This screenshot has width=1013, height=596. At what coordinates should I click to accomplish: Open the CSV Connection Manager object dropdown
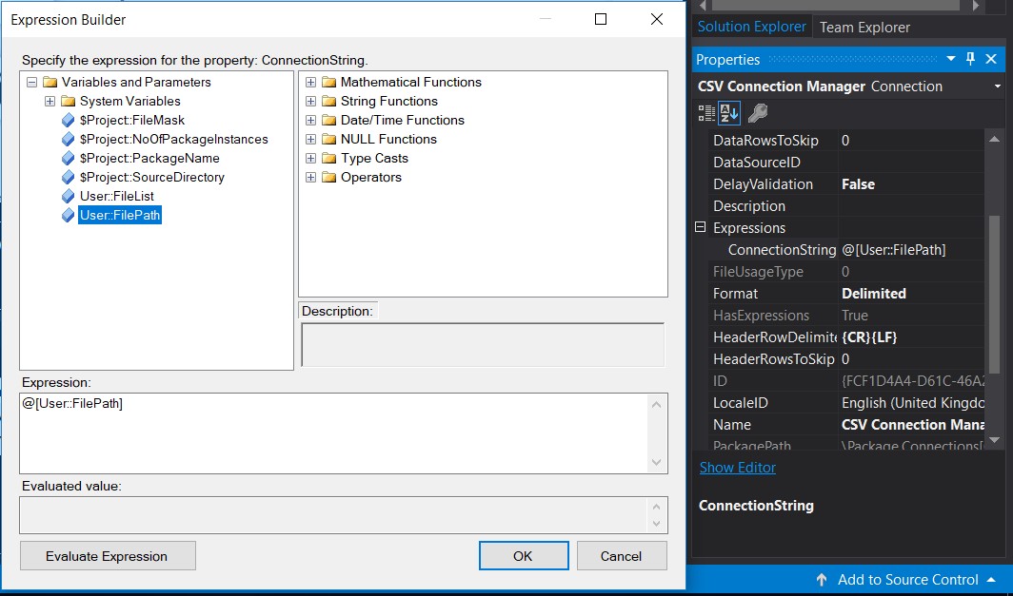click(x=997, y=87)
